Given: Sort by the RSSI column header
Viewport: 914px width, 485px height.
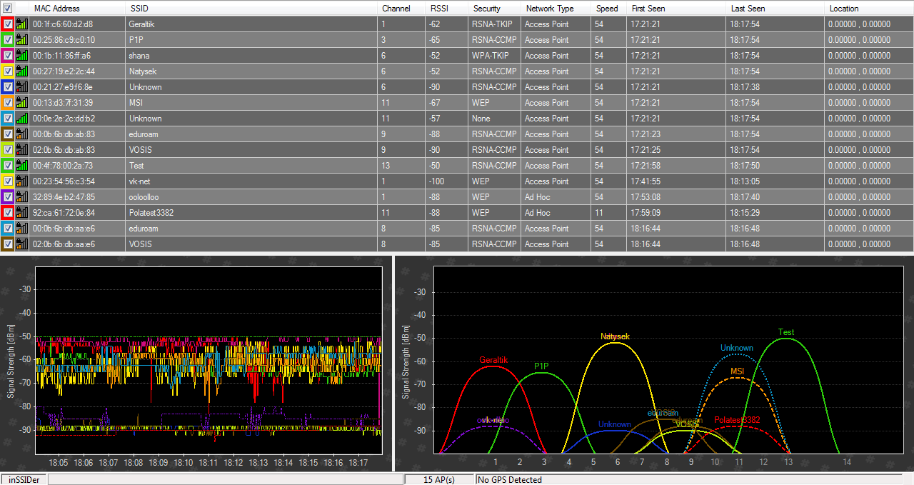Looking at the screenshot, I should point(447,8).
